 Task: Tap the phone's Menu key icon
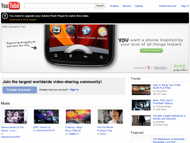(71, 56)
